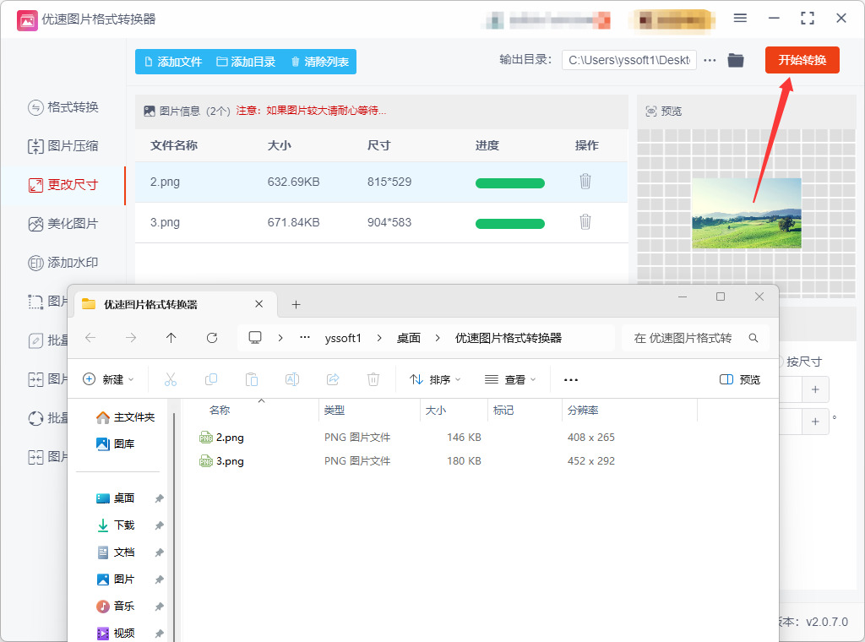Start conversion with the 开始转换 button

[x=802, y=60]
